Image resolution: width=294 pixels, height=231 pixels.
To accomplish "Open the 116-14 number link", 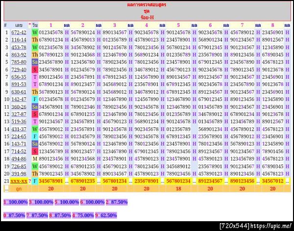I will (19, 40).
